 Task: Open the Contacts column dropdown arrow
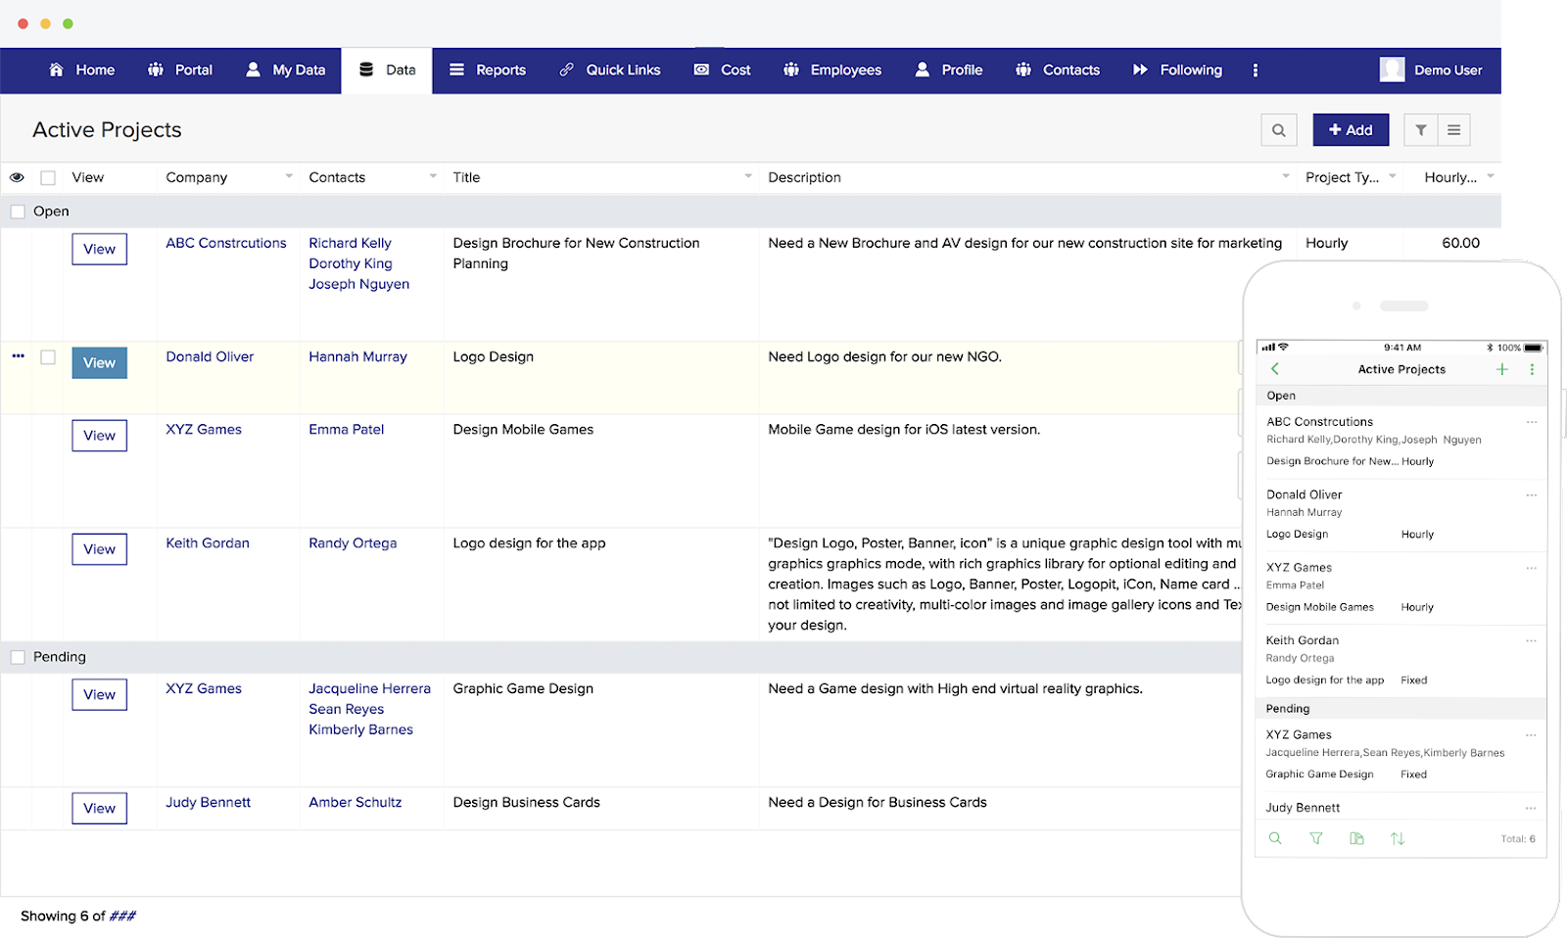(x=433, y=176)
